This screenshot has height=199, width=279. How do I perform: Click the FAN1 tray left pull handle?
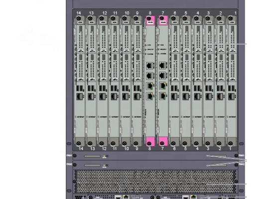(x=92, y=156)
